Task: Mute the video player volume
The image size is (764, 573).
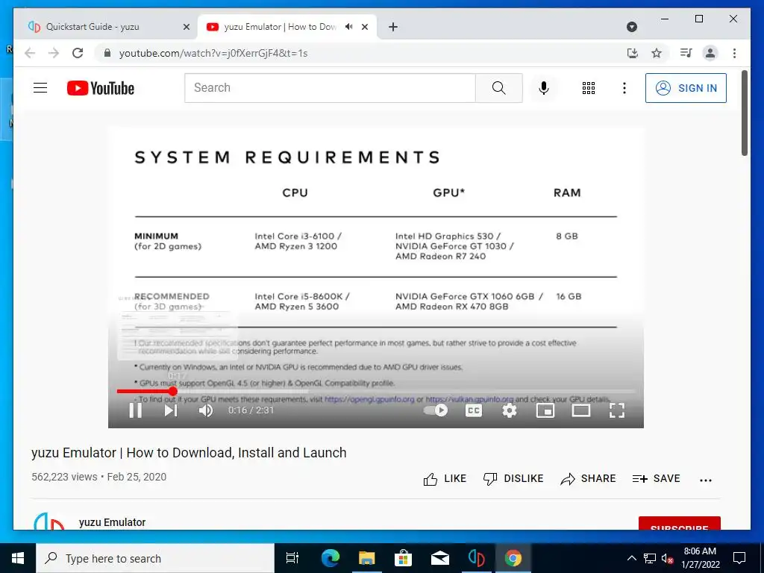Action: click(x=206, y=410)
